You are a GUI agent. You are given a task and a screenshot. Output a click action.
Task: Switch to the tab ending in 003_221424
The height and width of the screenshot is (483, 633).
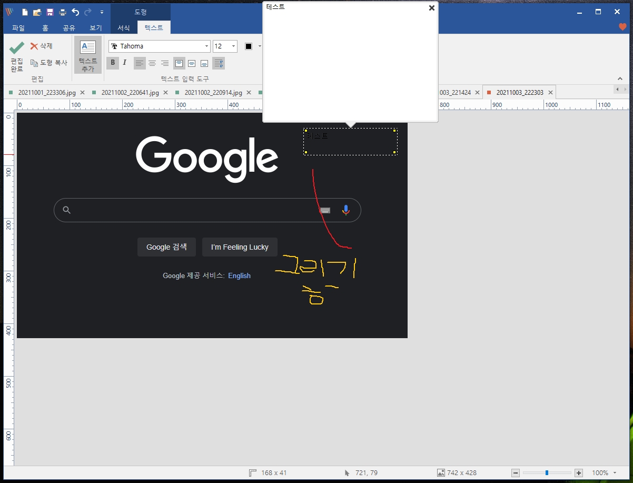(455, 93)
